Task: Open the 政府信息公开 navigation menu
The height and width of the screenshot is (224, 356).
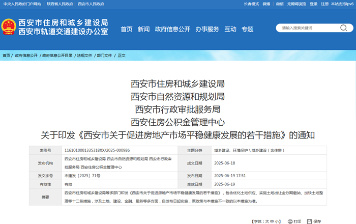Action: point(172,29)
